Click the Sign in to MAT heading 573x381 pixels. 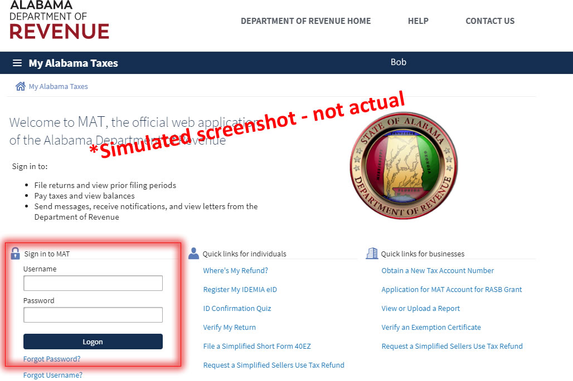tap(47, 254)
